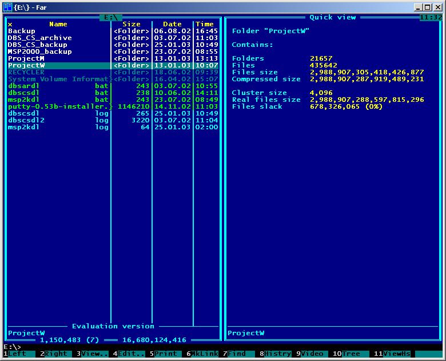Click the Quick view panel title

333,17
